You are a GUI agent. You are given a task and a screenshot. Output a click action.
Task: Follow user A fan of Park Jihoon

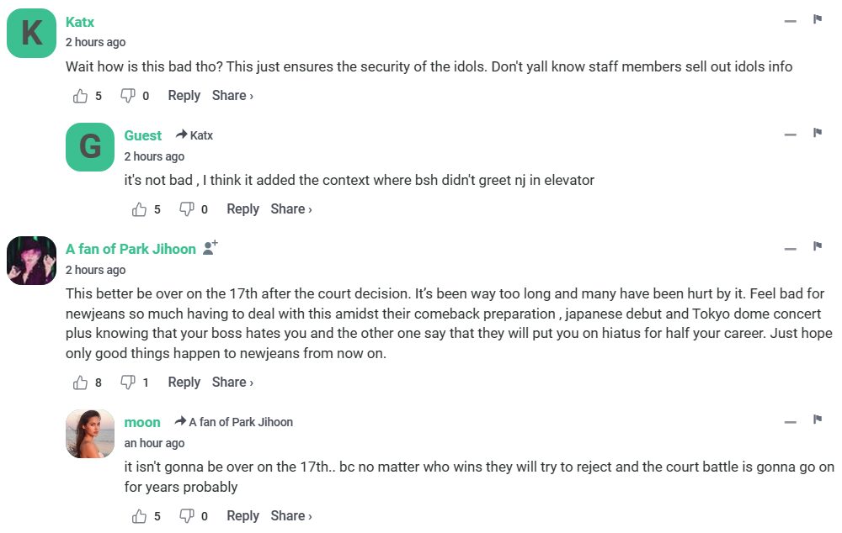(x=210, y=248)
